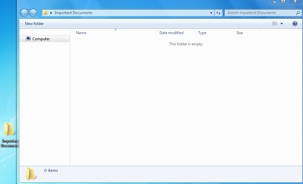
Task: Click the Back navigation arrow
Action: (24, 13)
